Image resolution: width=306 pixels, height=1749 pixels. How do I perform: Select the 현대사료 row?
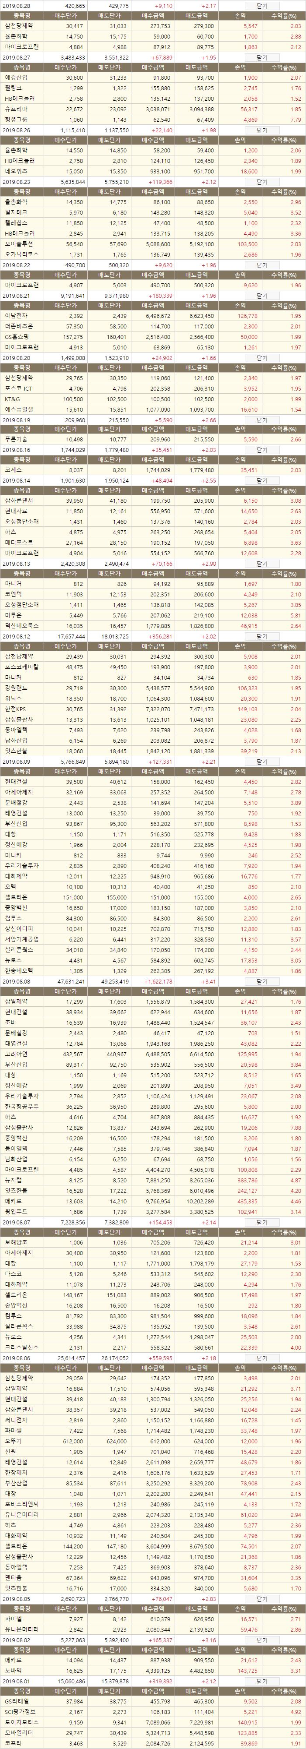[x=153, y=511]
